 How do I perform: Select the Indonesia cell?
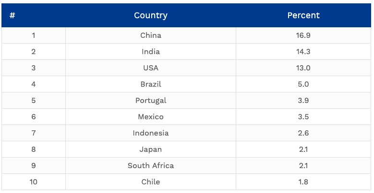151,133
